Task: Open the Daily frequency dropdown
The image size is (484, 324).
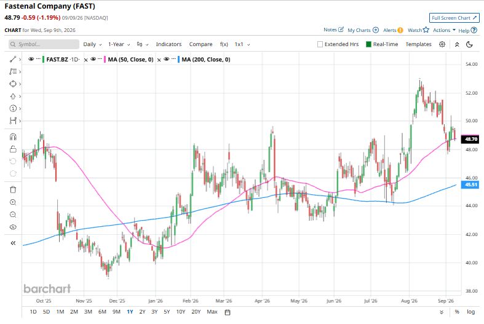Action: (x=92, y=44)
